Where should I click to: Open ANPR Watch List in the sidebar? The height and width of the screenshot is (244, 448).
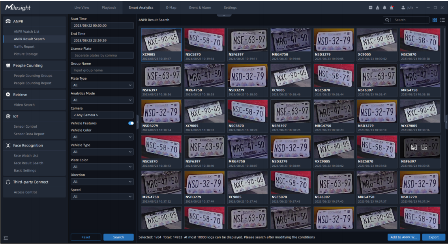pyautogui.click(x=26, y=32)
